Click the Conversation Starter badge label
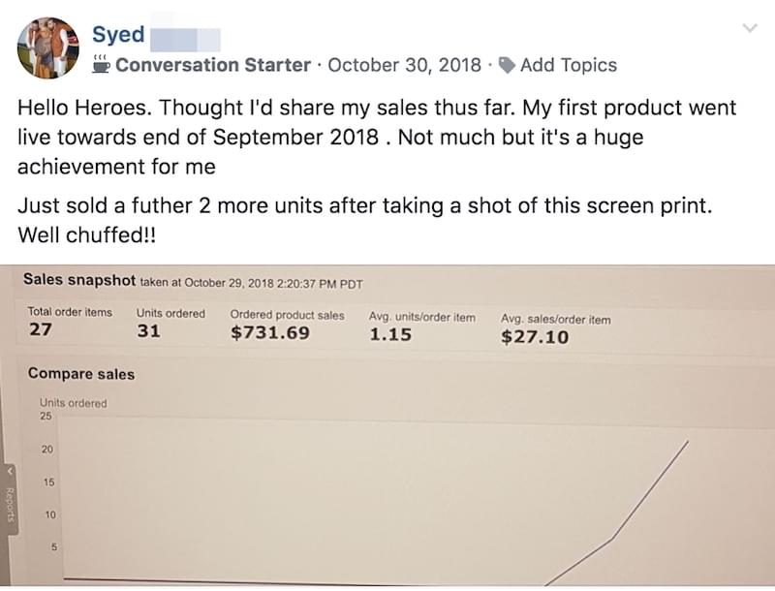The width and height of the screenshot is (775, 591). [x=212, y=65]
